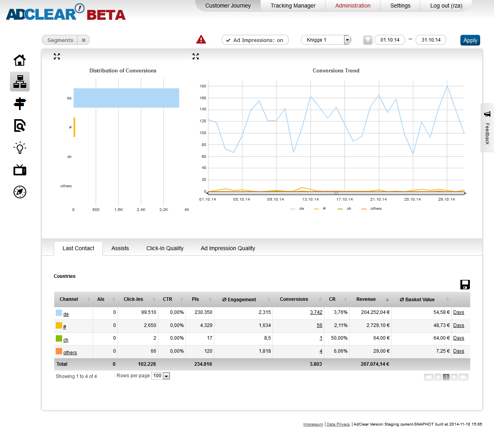Click the start date field 01.10.14
This screenshot has width=494, height=439.
[390, 40]
